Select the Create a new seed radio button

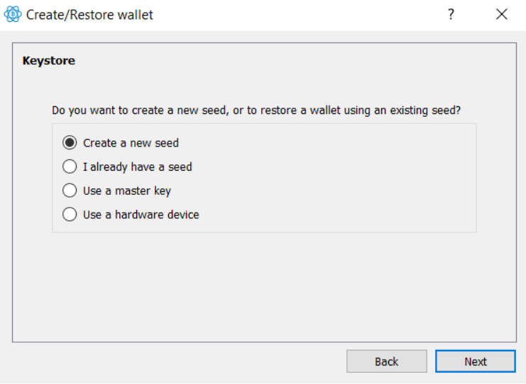70,143
